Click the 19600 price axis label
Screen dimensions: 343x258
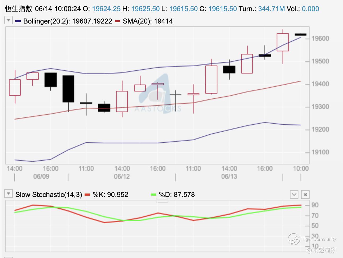(320, 39)
